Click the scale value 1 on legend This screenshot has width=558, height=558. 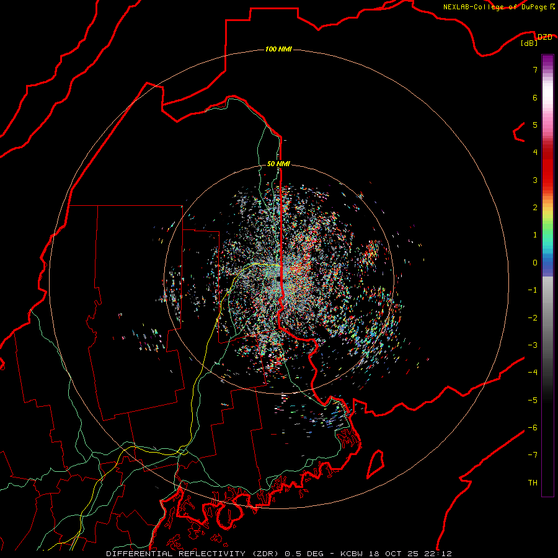(535, 235)
